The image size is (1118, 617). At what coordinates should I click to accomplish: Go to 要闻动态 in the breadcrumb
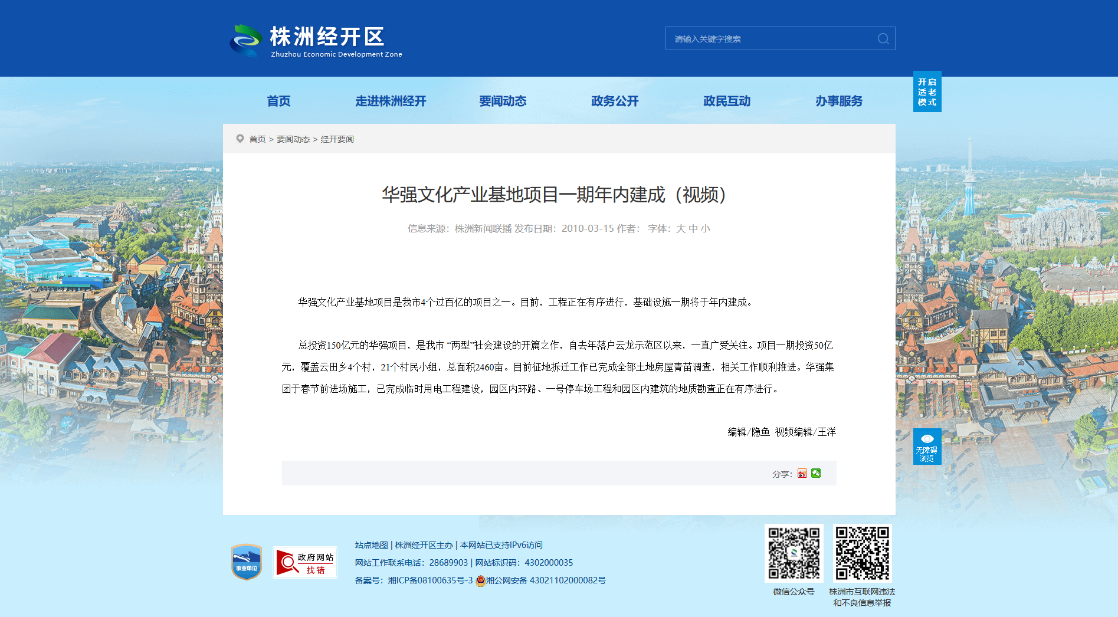click(x=293, y=139)
